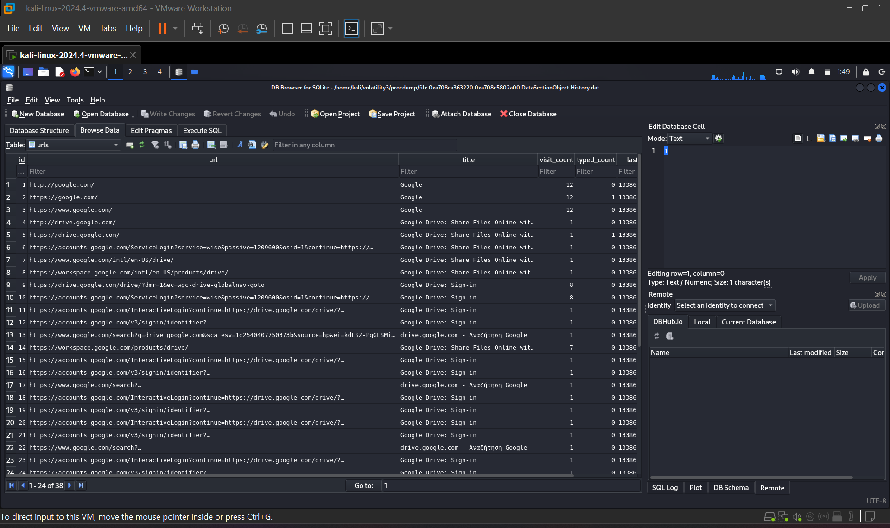Sort by the visit_count column header
This screenshot has width=890, height=528.
pyautogui.click(x=556, y=160)
